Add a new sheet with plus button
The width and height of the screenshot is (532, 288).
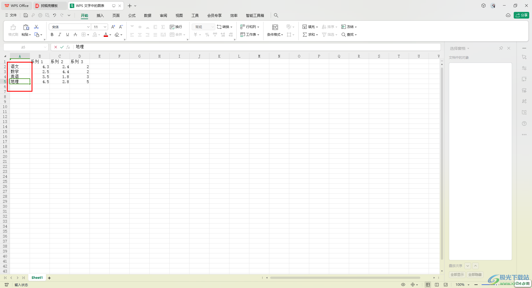(x=49, y=278)
